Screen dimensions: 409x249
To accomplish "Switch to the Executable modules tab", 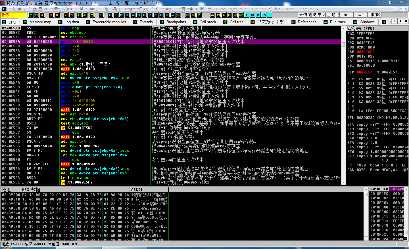I will [106, 22].
